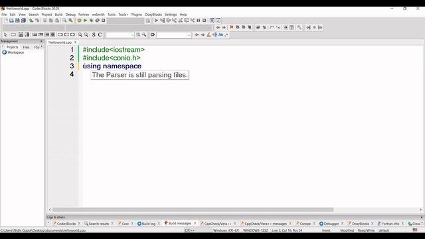Click the Build and run icon
Viewport: 425px width, 239px height.
[x=92, y=21]
